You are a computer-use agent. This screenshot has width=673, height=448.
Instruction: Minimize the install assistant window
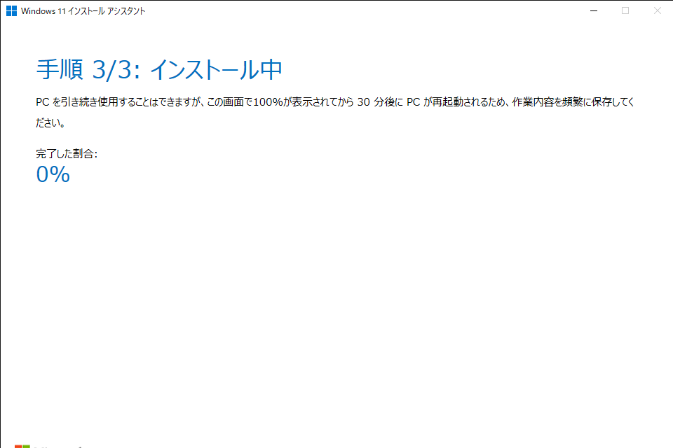[593, 10]
